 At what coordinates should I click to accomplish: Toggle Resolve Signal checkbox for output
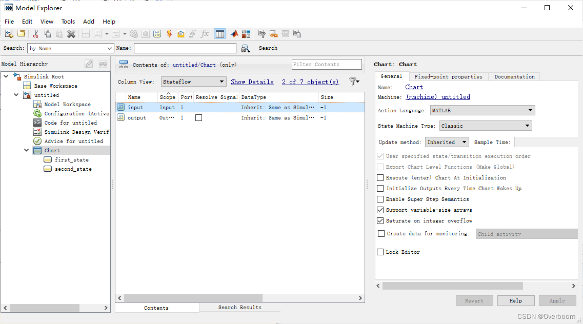pos(198,118)
